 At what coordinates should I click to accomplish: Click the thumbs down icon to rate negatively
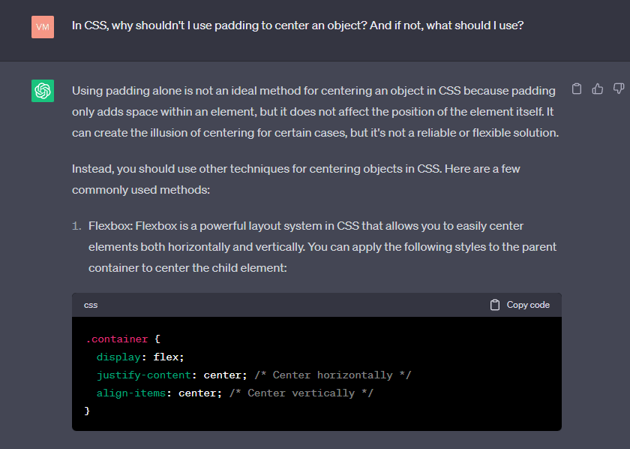coord(619,89)
